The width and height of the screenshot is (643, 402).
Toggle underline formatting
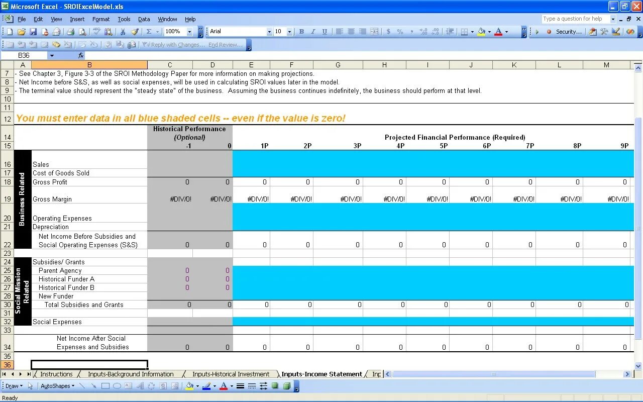pos(325,32)
